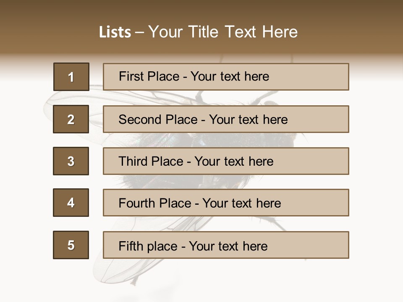Click the Second Place text bar

[226, 119]
